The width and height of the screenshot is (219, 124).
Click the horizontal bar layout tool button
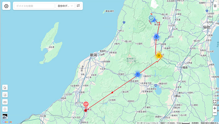[x=5, y=102]
